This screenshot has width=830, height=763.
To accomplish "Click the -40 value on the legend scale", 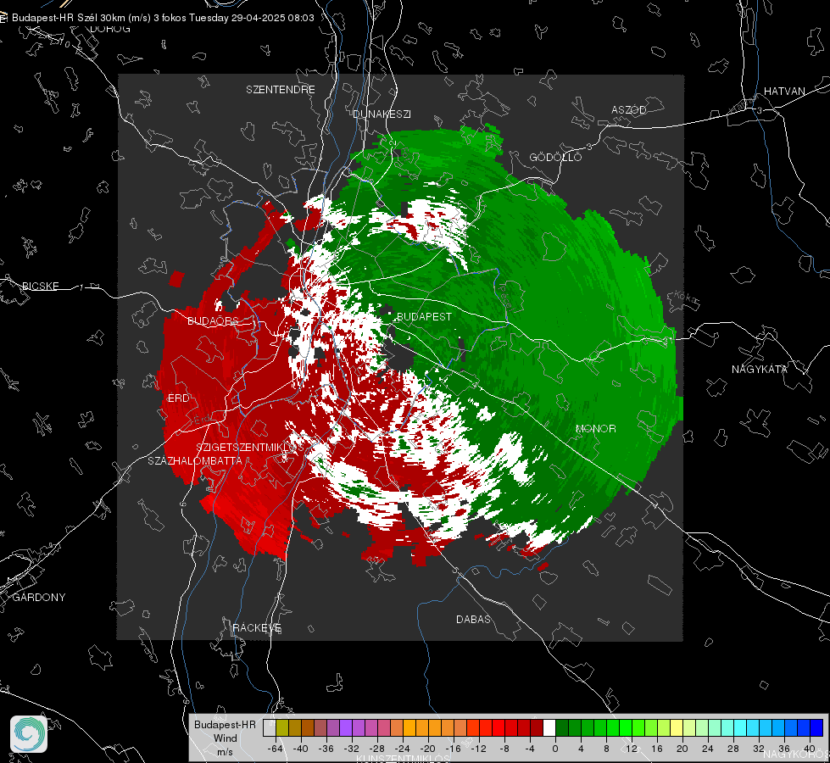I will (301, 749).
